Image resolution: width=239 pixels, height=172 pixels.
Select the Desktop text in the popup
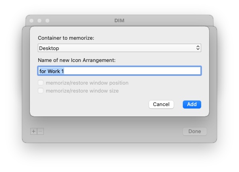49,48
